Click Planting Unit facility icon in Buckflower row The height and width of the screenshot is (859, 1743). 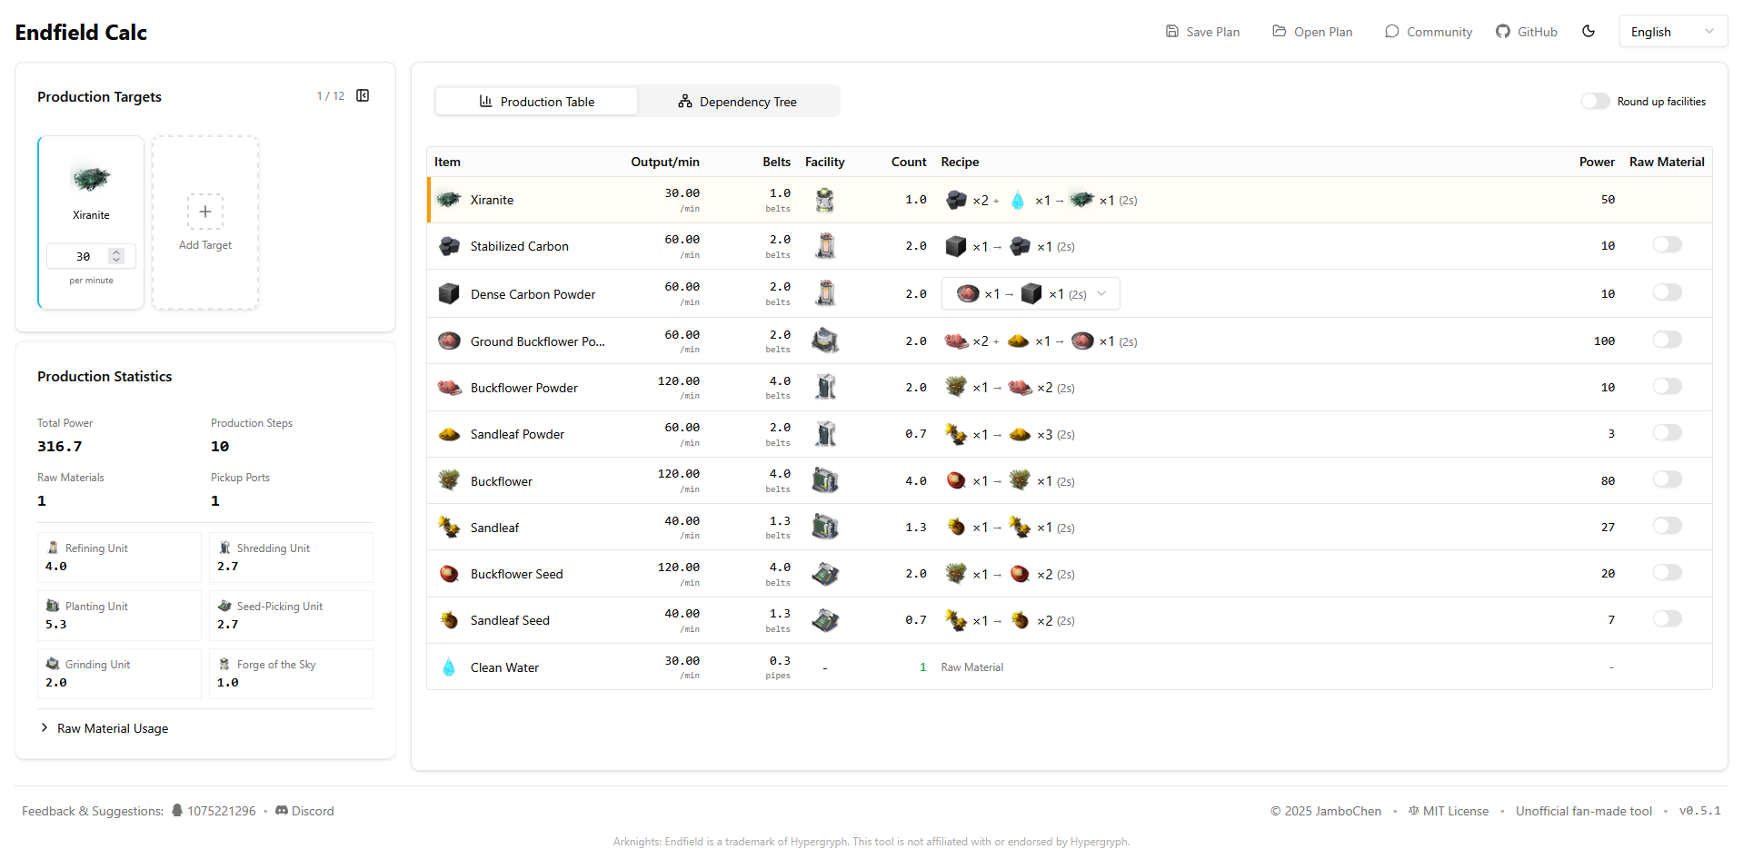(x=825, y=480)
